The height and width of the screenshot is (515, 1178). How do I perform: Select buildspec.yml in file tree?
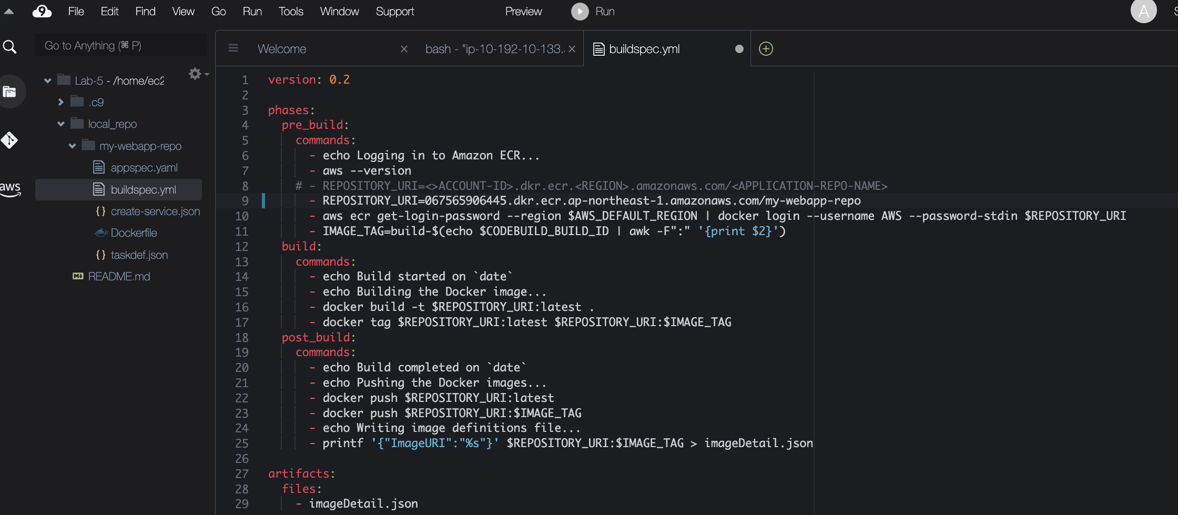144,190
